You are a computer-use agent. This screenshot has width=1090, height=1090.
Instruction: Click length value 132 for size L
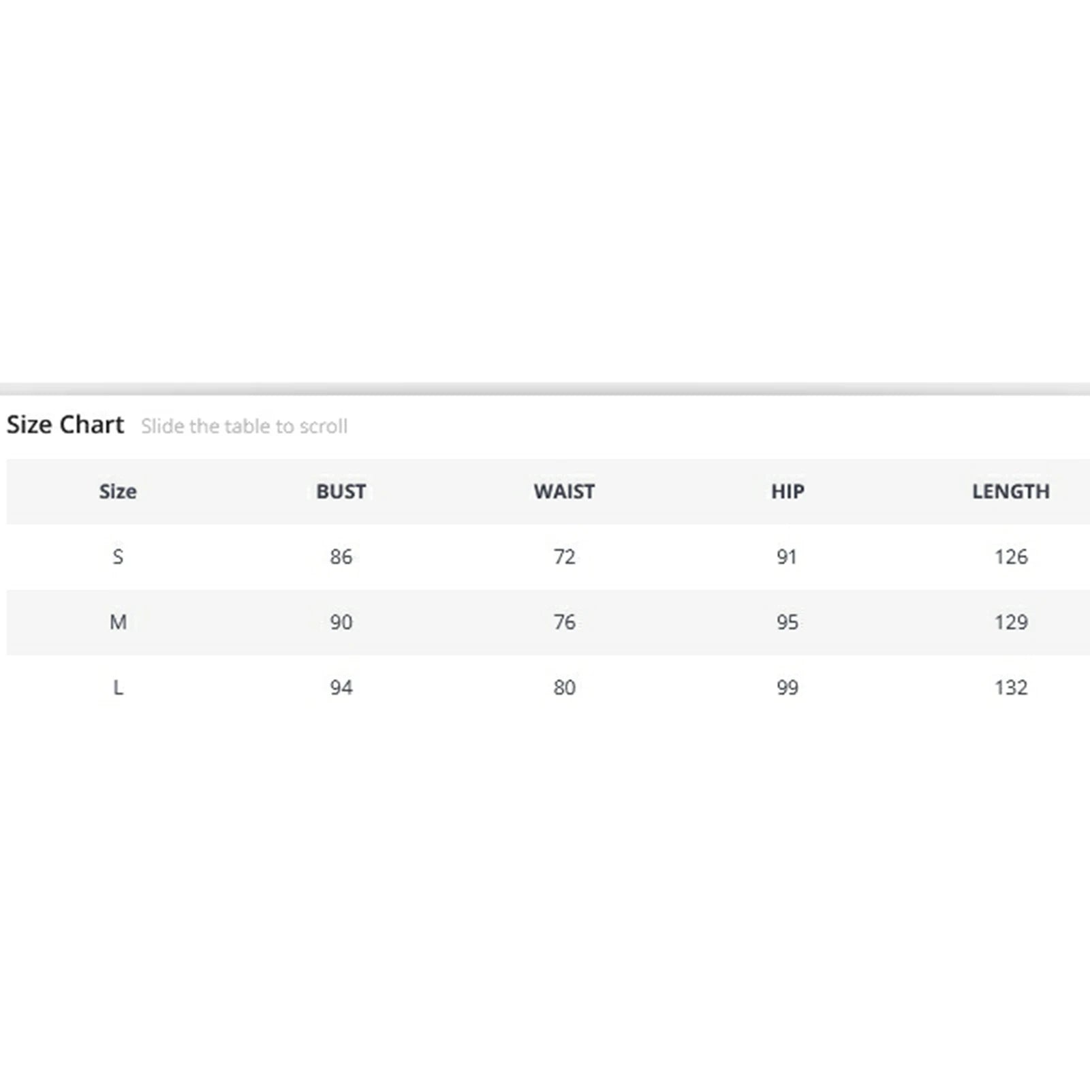coord(1010,687)
